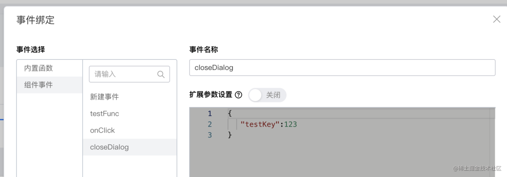Screen dimensions: 507x177
Task: Click the 事件名称 input containing closeDialog
Action: coord(342,68)
